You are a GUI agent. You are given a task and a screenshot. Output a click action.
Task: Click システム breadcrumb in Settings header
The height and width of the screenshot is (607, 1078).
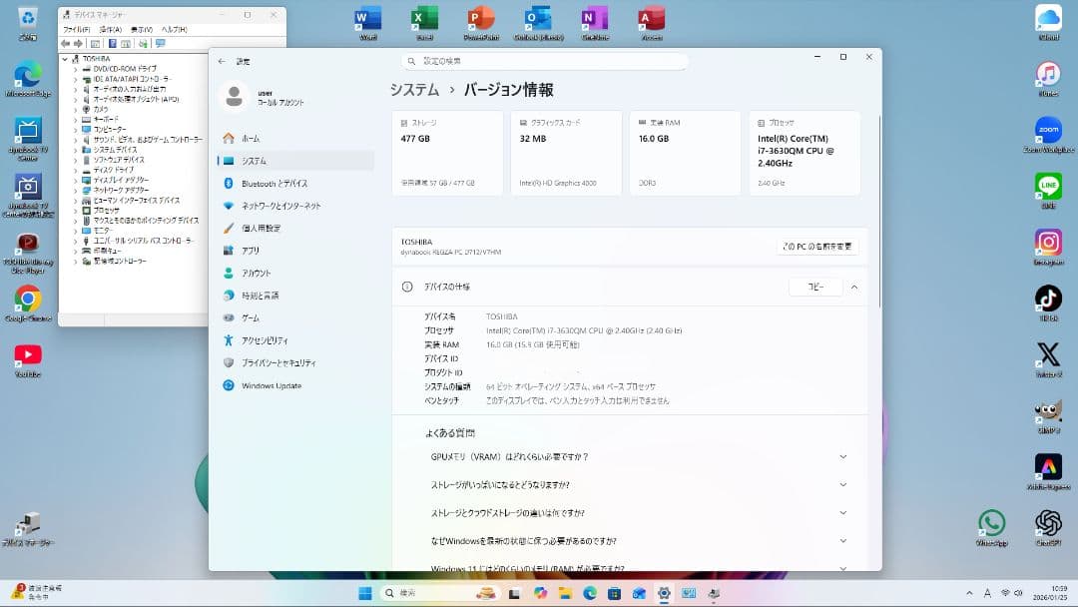414,90
